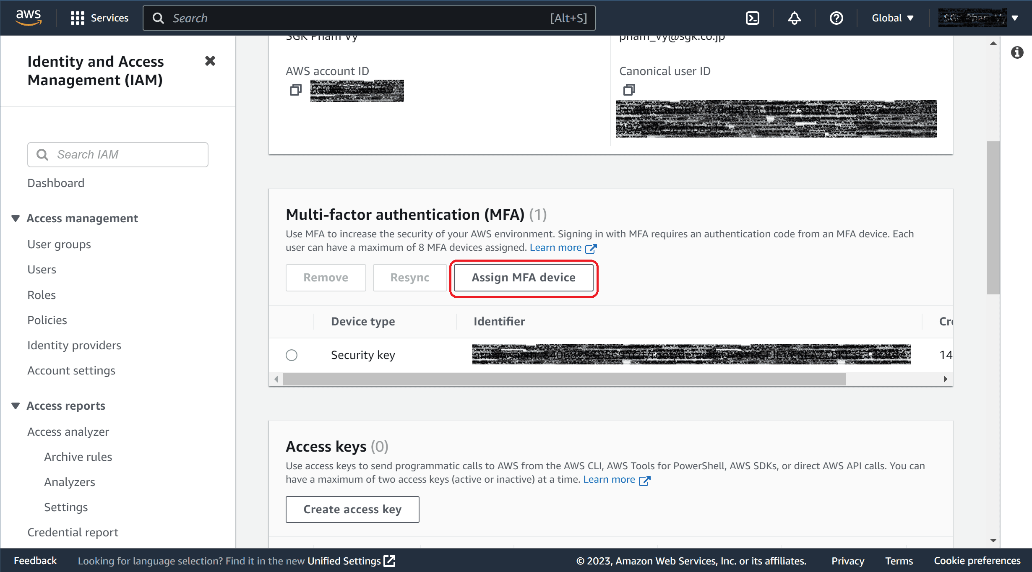Click the Create access key button
Viewport: 1032px width, 572px height.
pos(352,510)
